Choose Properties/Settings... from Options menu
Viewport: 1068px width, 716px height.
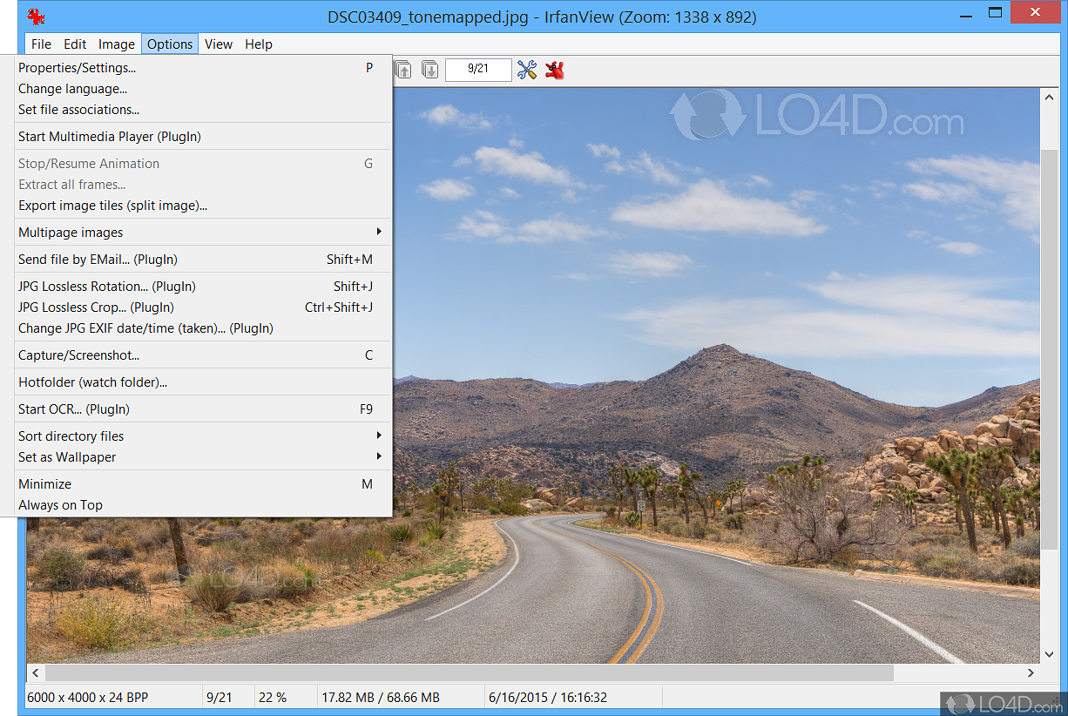[203, 68]
